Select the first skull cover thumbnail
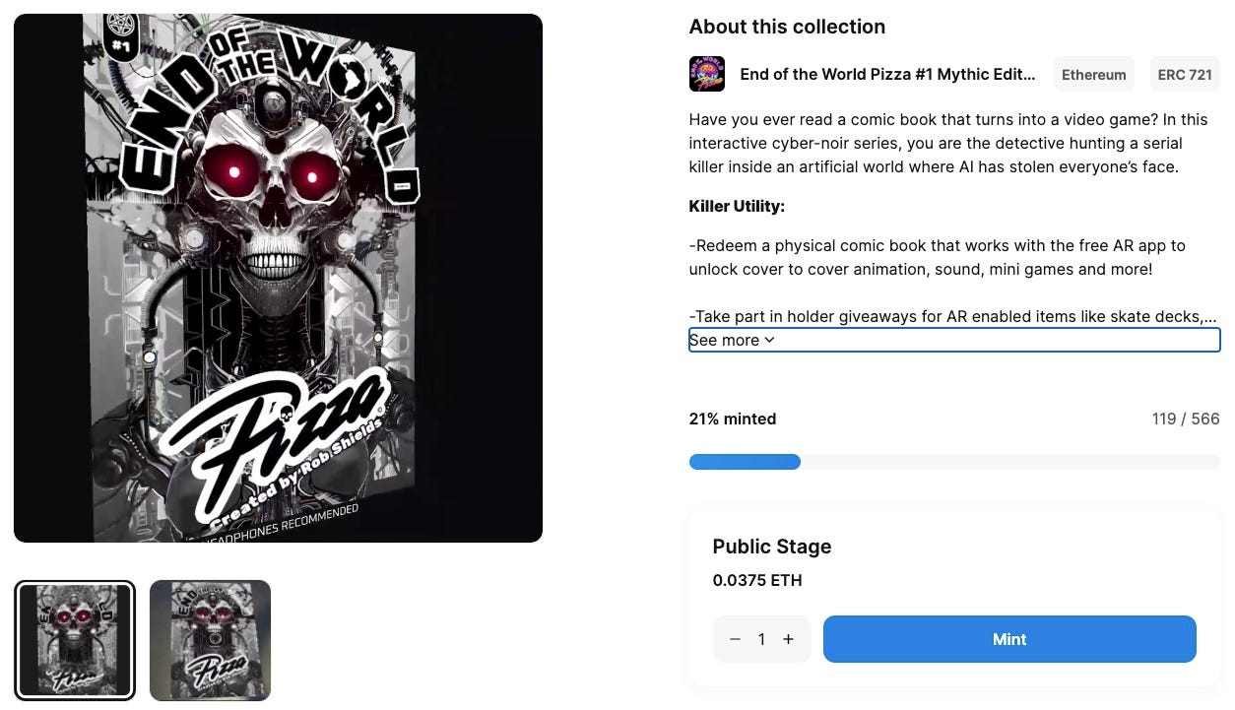1235x710 pixels. pos(75,640)
